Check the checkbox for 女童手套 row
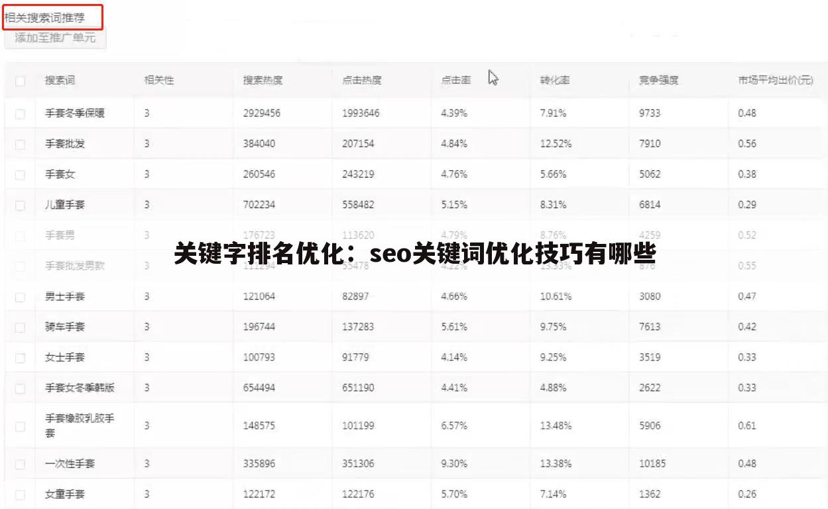This screenshot has width=828, height=509. point(20,494)
